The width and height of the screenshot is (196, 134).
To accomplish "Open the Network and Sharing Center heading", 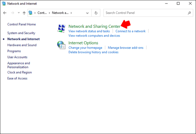I will tap(94, 26).
